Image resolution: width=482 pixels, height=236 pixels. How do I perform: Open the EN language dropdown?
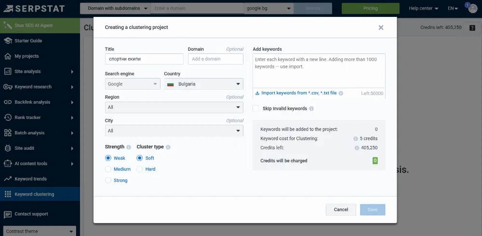coord(453,8)
